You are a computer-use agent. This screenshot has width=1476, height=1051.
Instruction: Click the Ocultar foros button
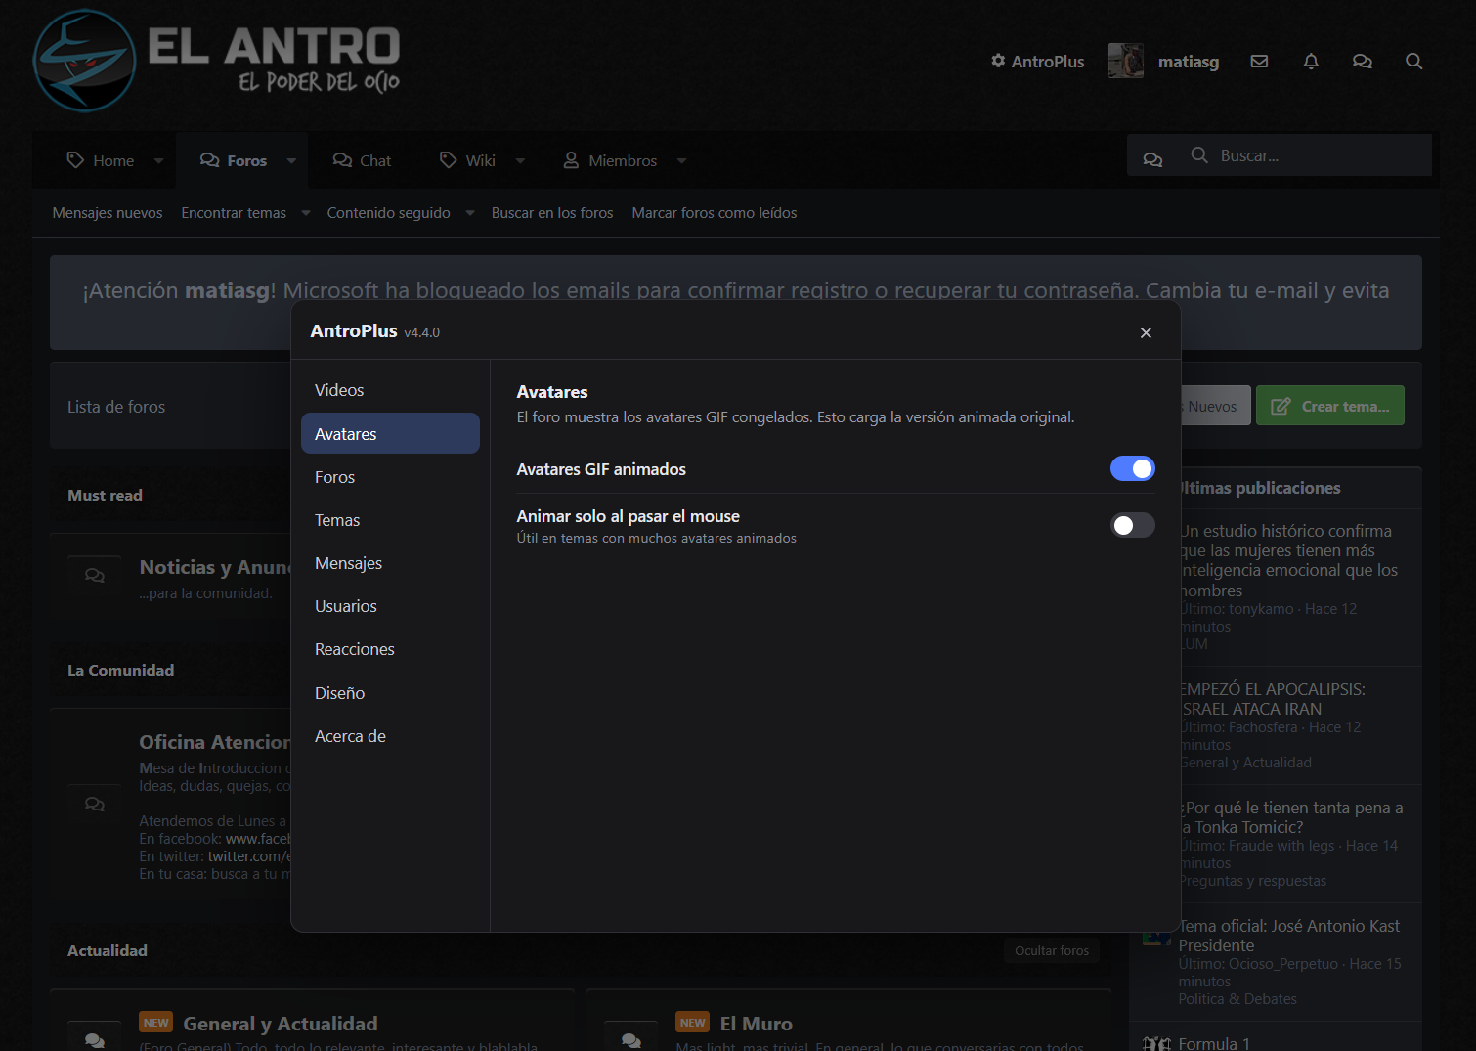point(1051,950)
